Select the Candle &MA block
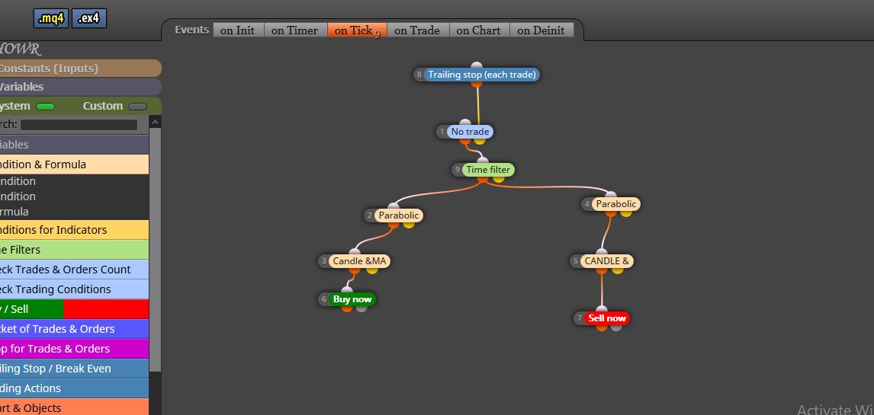The image size is (874, 415). (x=359, y=261)
